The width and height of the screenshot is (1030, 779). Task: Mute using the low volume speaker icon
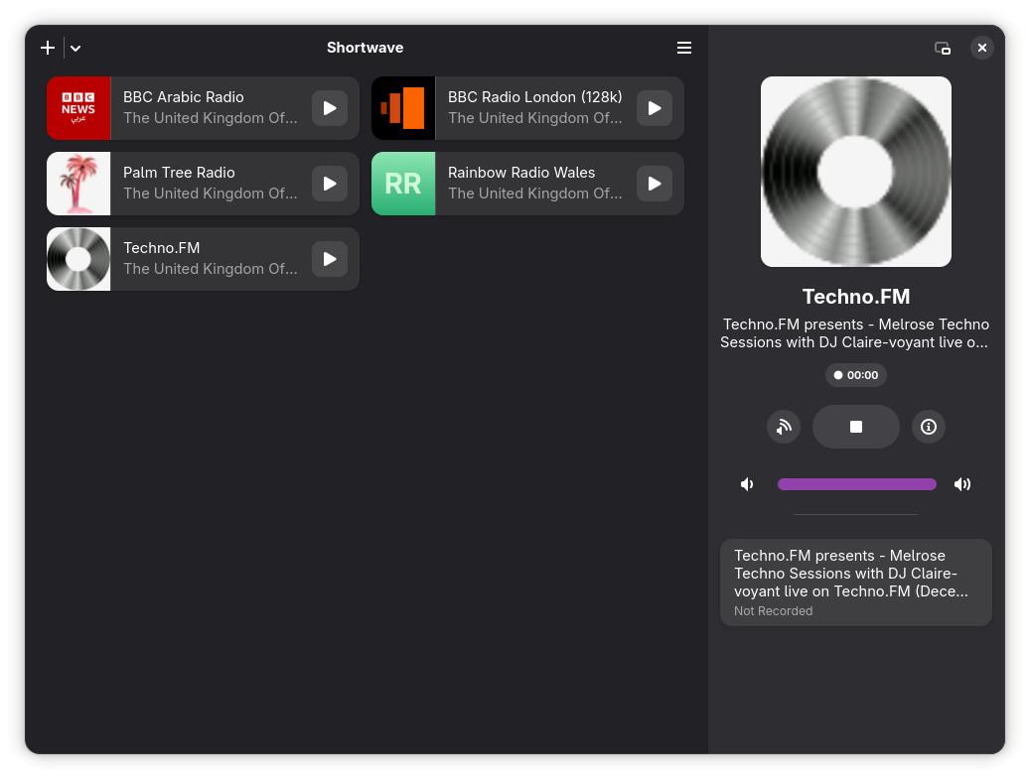pos(747,484)
